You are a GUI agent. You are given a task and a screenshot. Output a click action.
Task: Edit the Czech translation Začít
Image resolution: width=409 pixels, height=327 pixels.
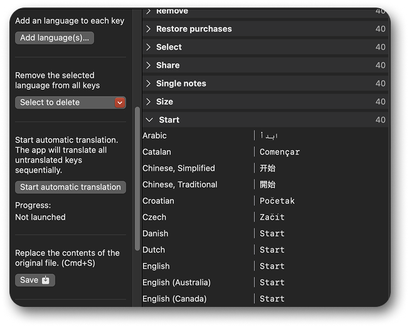click(x=272, y=217)
